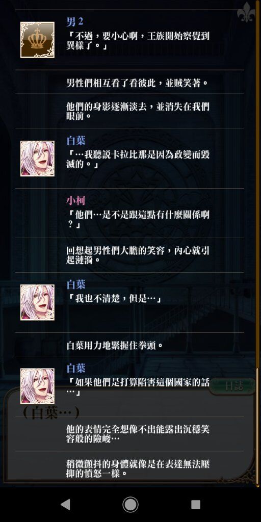
Task: Tap narration 男性們相互看了看彼此
Action: pos(137,83)
